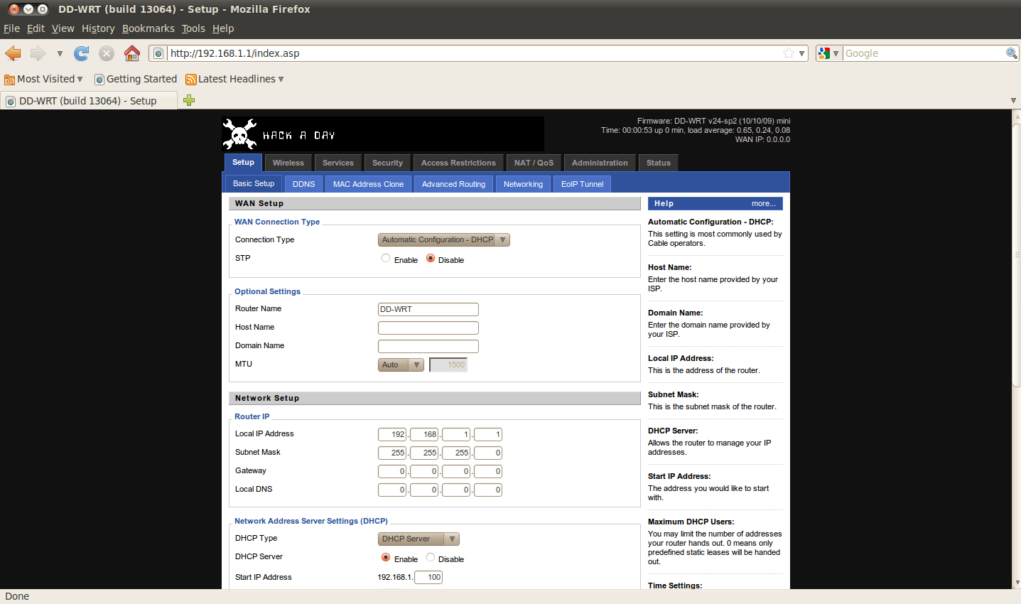Open the Tools menu
Image resolution: width=1021 pixels, height=604 pixels.
coord(193,28)
